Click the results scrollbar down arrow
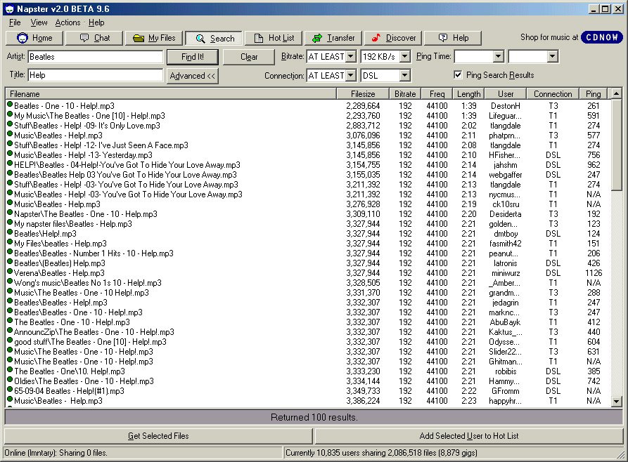Screen dimensions: 628x462 click(617, 401)
